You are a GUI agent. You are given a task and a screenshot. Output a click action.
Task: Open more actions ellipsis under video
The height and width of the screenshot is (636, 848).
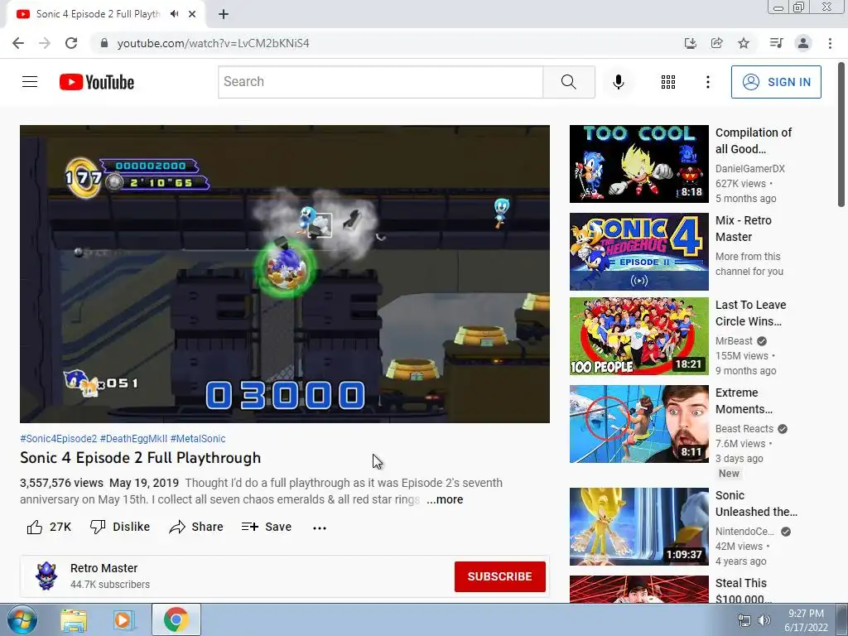320,528
